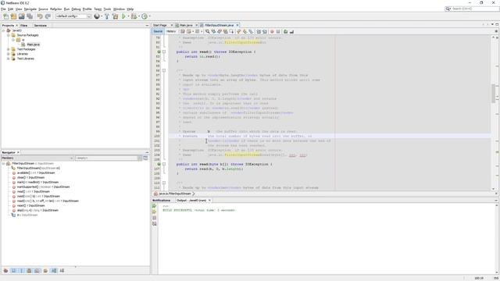This screenshot has height=281, width=500.
Task: Click the Uncomment editor toolbar icon
Action: (291, 31)
